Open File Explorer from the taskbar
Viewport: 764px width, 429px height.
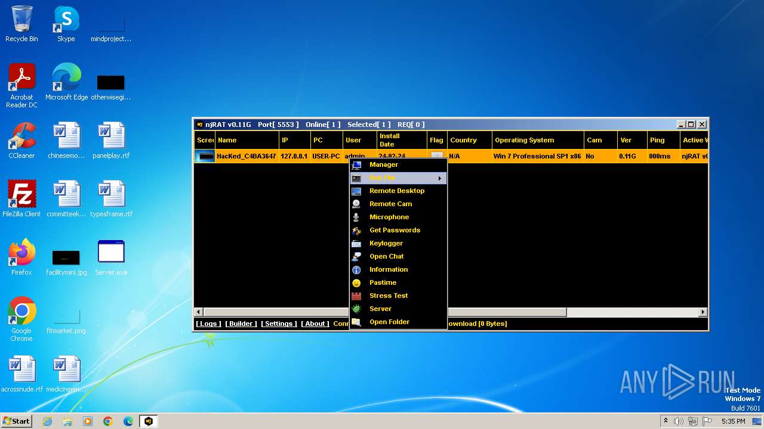coord(67,421)
